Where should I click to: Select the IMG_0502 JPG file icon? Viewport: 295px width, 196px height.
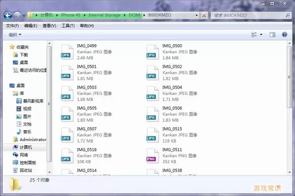point(153,73)
